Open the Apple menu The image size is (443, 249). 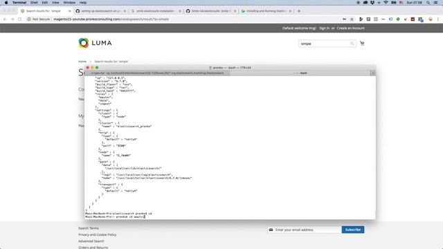[6, 3]
